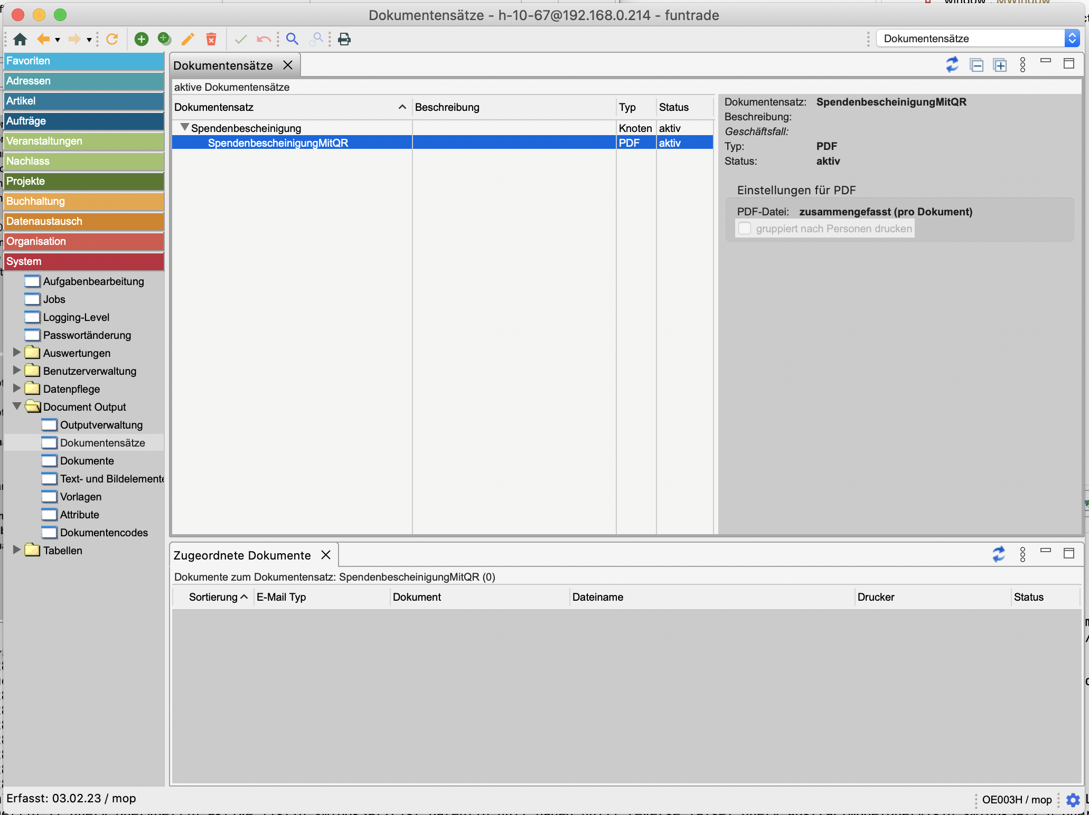Open the Dokumentensätze combo box dropdown
The width and height of the screenshot is (1089, 815).
click(x=1072, y=39)
